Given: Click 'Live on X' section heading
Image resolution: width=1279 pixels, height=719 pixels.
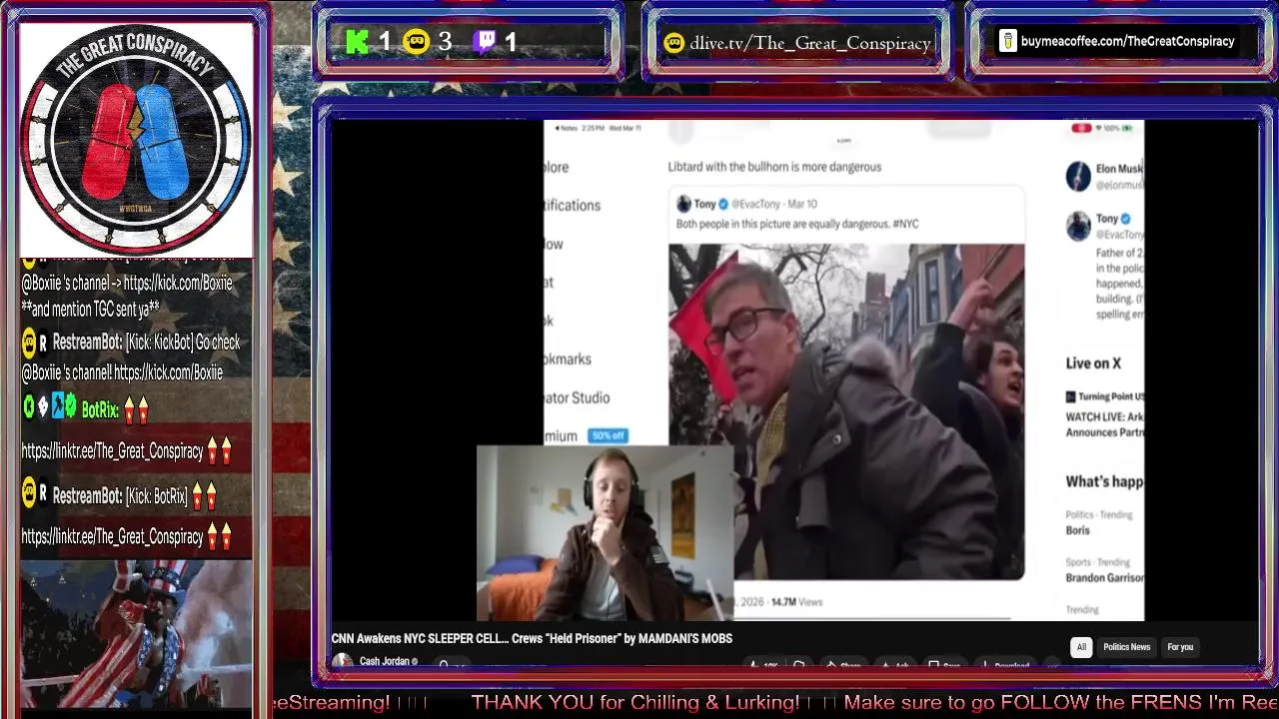Looking at the screenshot, I should click(x=1093, y=363).
